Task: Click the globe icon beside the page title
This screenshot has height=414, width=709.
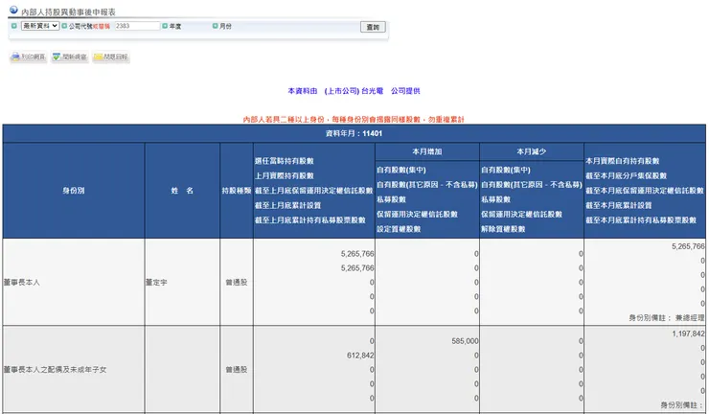Action: coord(13,10)
